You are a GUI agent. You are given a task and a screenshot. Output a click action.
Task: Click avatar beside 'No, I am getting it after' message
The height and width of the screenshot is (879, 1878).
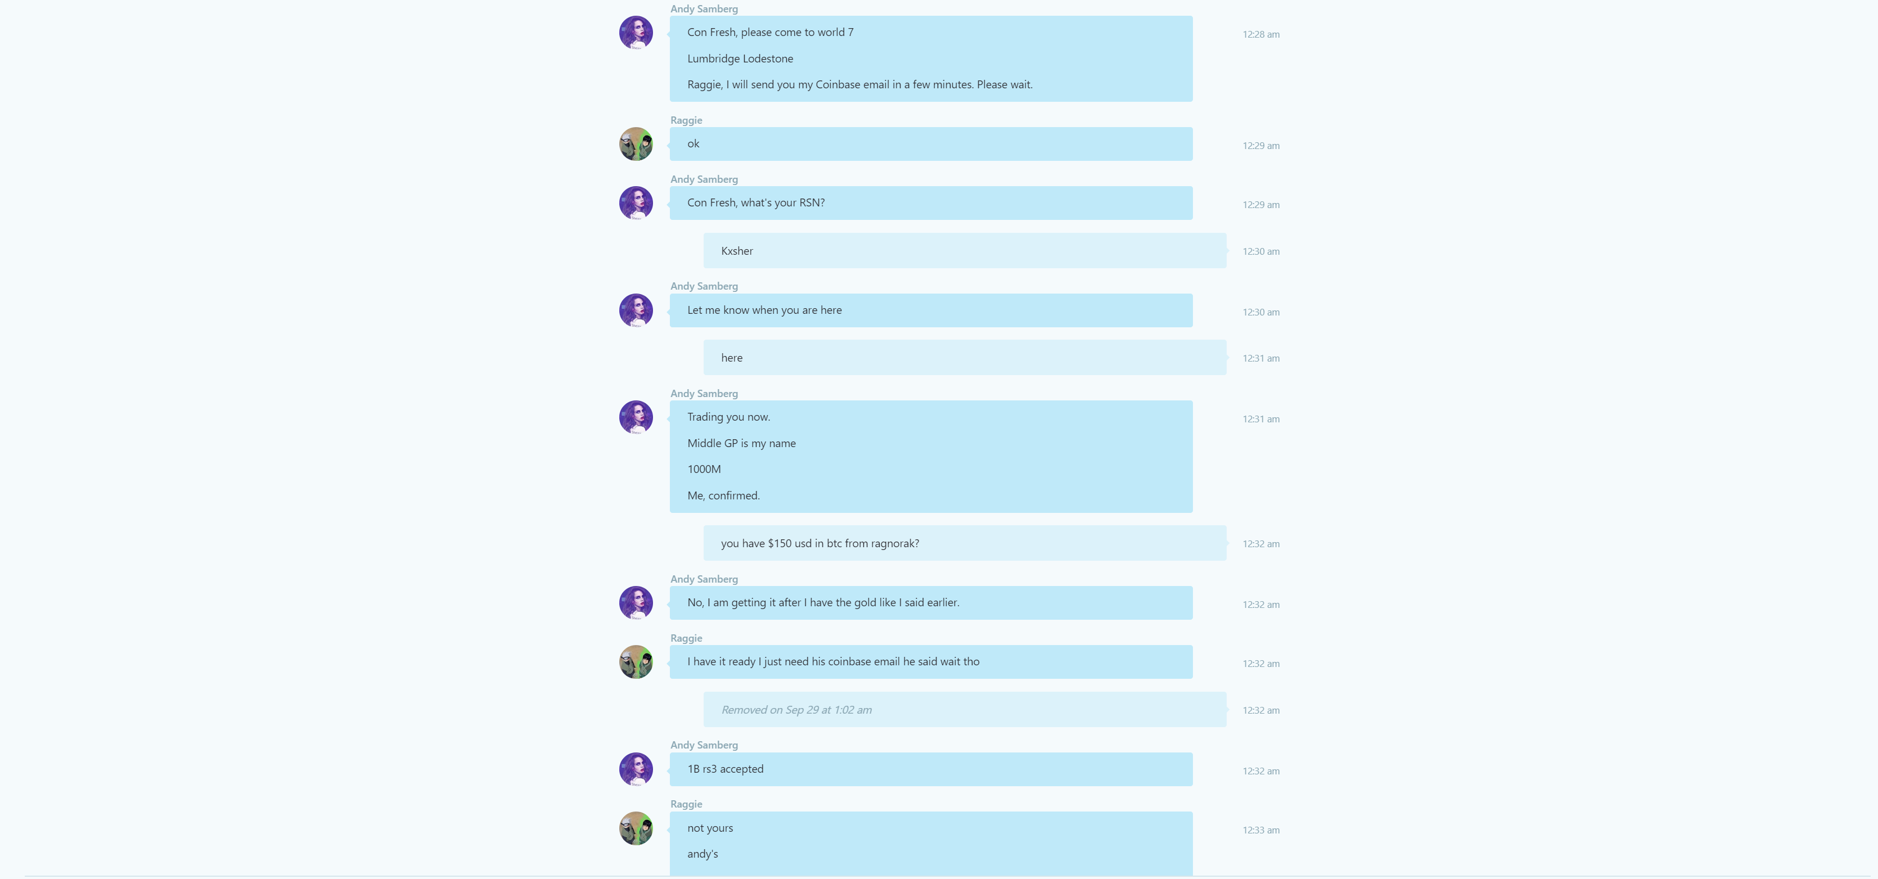click(636, 603)
